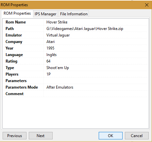Click the Type property label
This screenshot has height=142, width=152.
click(10, 68)
